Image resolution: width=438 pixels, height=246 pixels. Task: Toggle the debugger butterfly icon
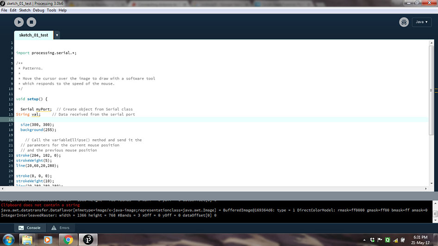coord(404,22)
